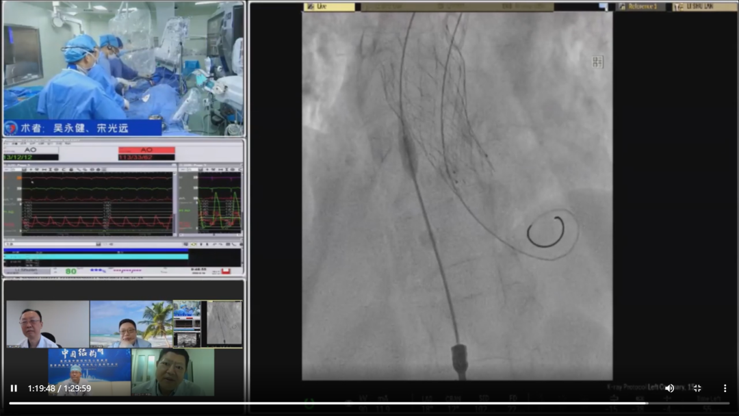
Task: Select the participant with green wall background
Action: click(173, 372)
